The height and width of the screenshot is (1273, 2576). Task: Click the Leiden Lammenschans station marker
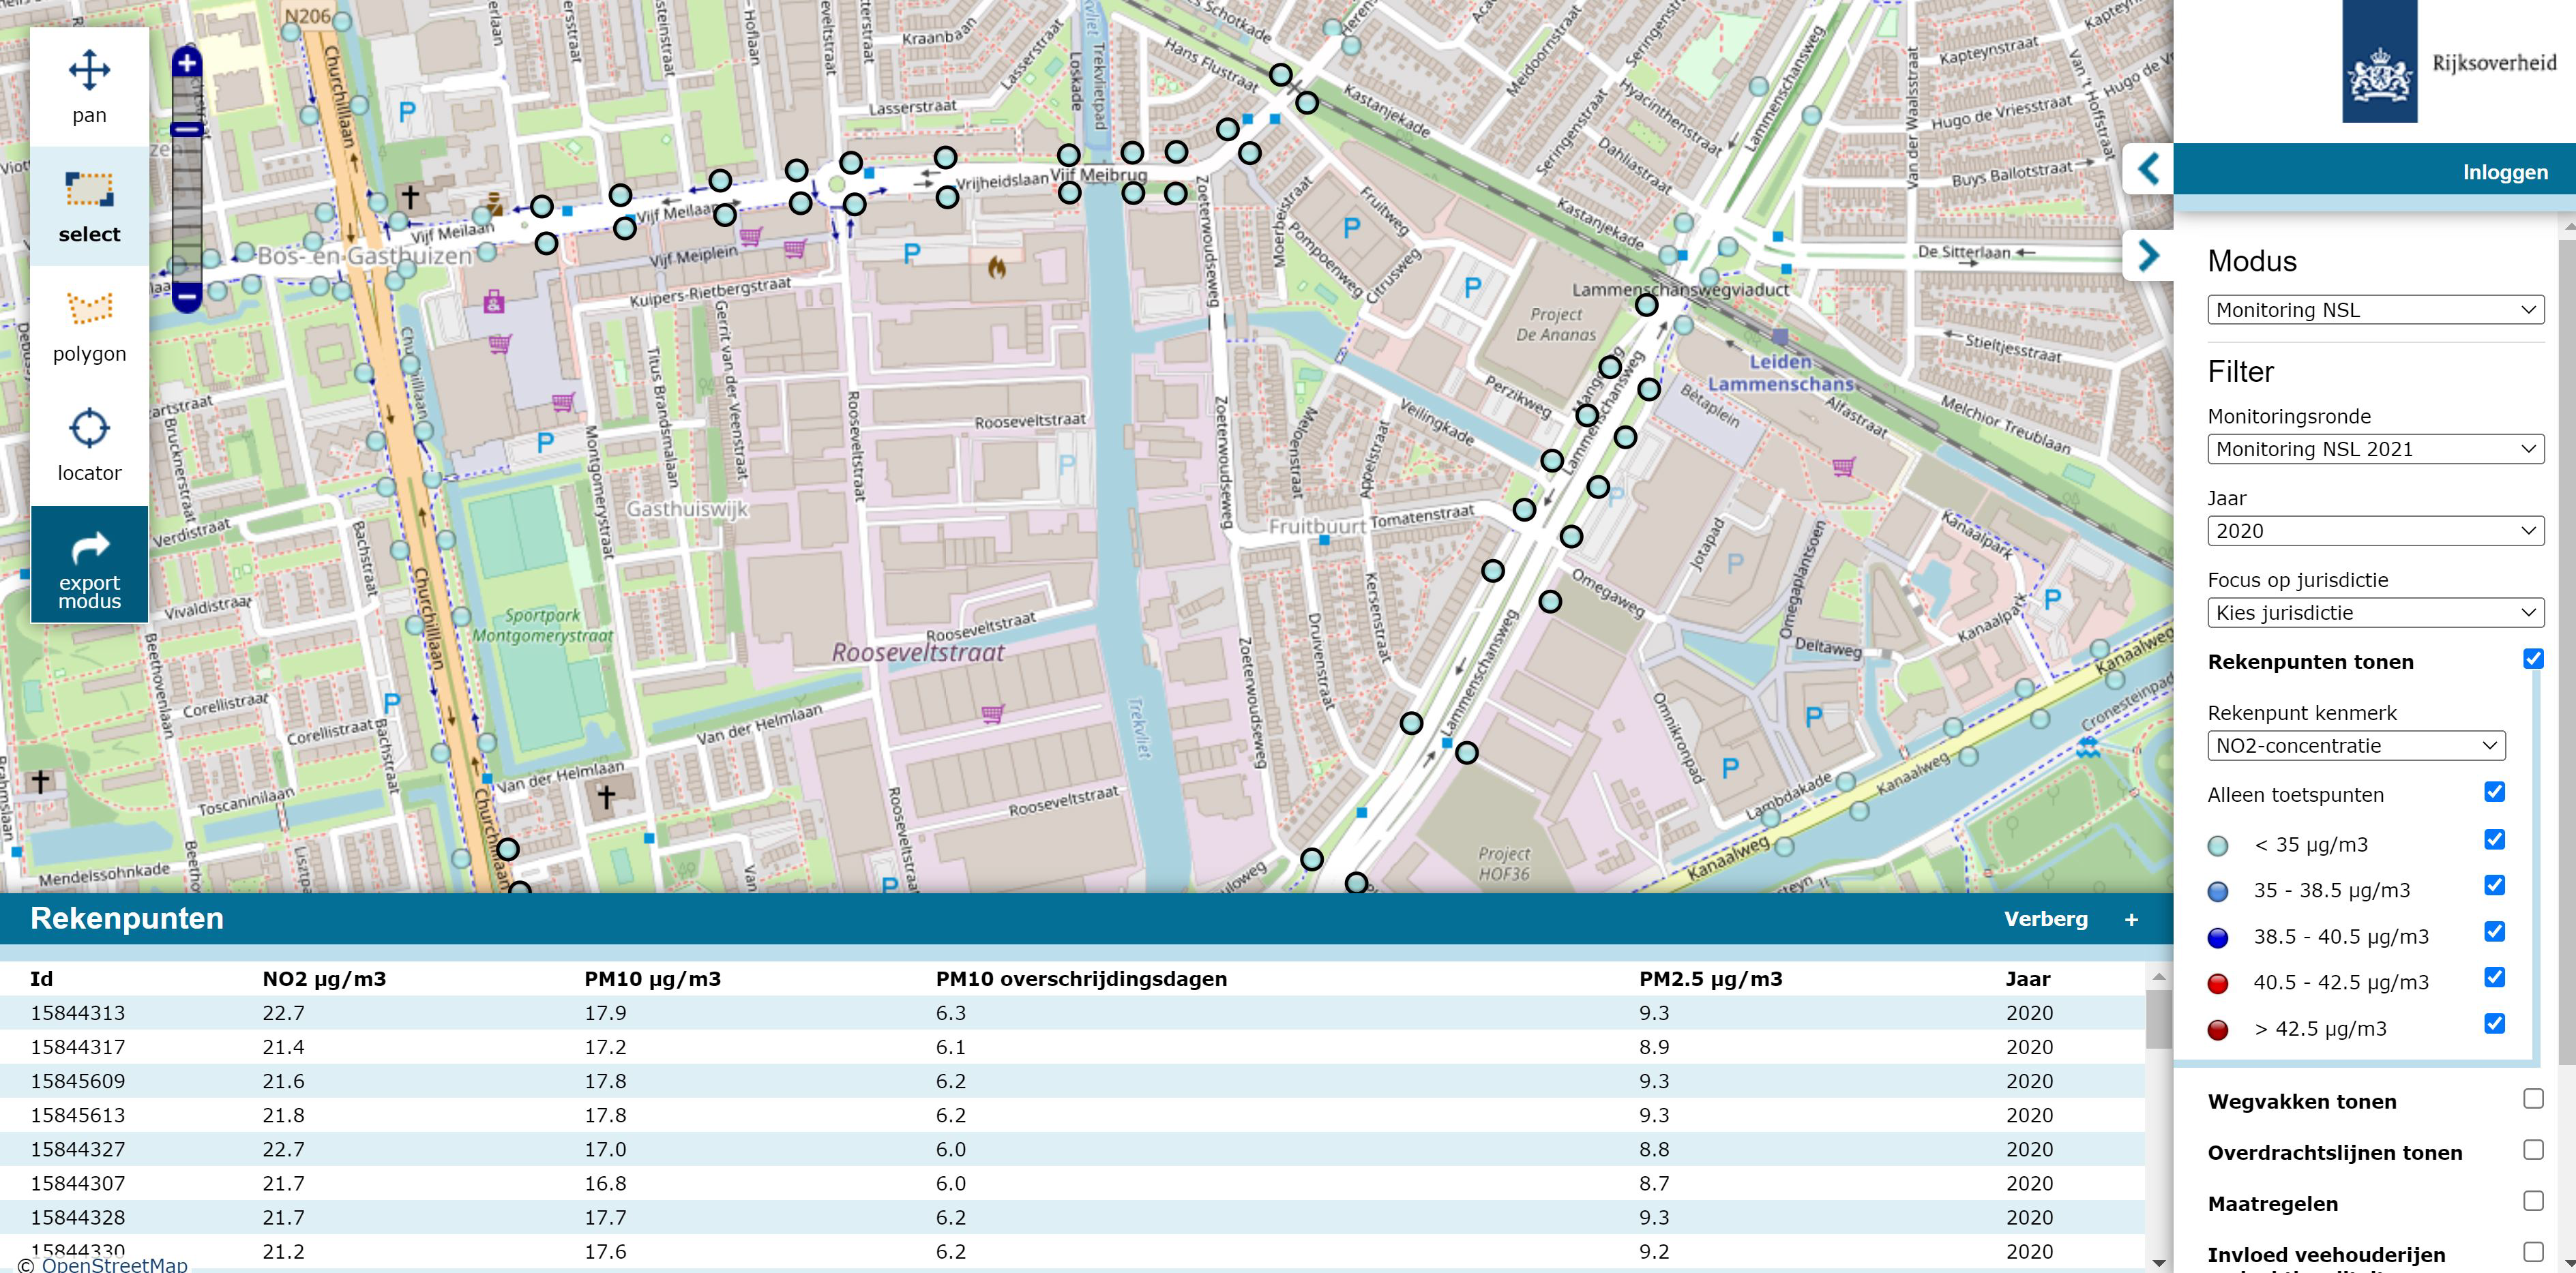(x=1779, y=336)
